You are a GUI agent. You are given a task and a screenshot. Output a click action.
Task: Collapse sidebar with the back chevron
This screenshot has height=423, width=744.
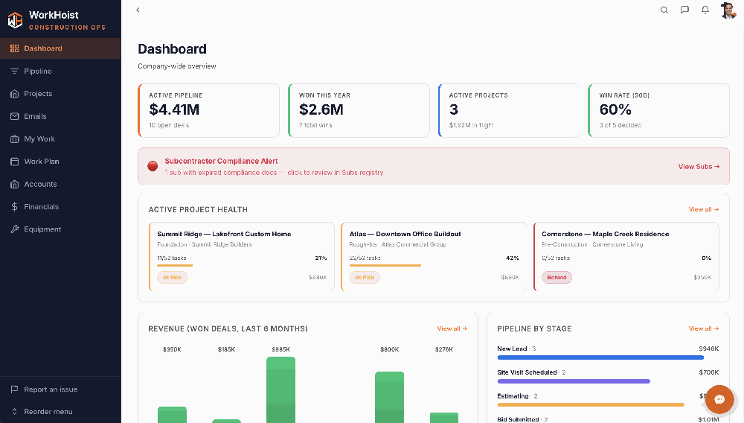click(138, 10)
